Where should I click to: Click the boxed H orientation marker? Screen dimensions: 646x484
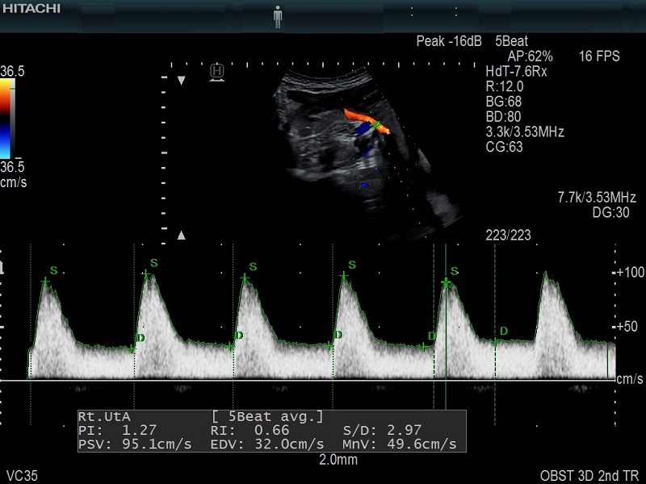[216, 72]
